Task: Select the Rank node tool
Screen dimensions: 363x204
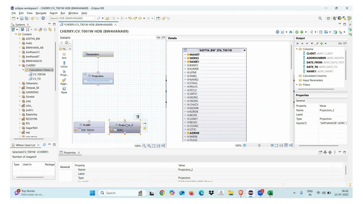Action: click(x=64, y=90)
